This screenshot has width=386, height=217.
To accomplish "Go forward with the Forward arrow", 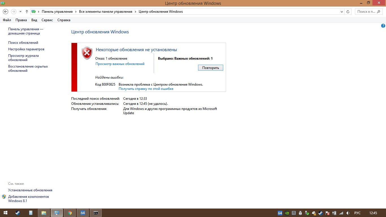I will [x=14, y=12].
